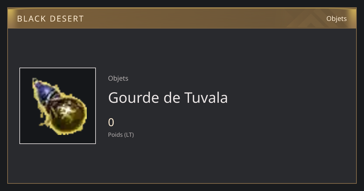Click the gold header banner's empty middle
The height and width of the screenshot is (191, 364).
click(182, 18)
